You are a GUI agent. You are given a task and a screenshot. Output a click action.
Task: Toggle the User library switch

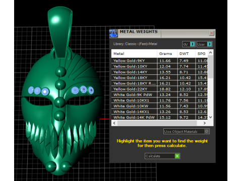(204, 44)
